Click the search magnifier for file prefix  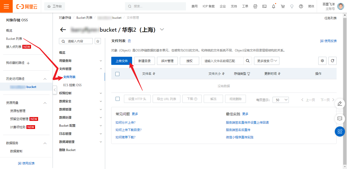point(248,61)
